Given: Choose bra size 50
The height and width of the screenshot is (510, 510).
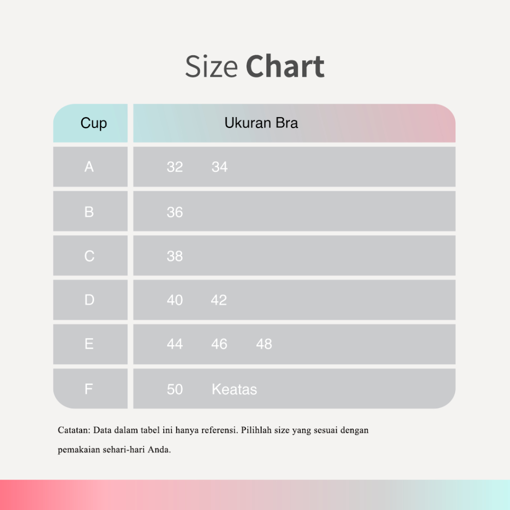Looking at the screenshot, I should [175, 389].
